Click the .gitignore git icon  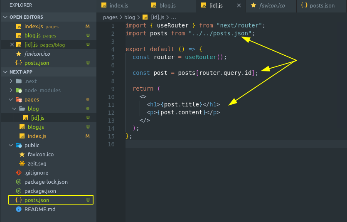pyautogui.click(x=19, y=173)
